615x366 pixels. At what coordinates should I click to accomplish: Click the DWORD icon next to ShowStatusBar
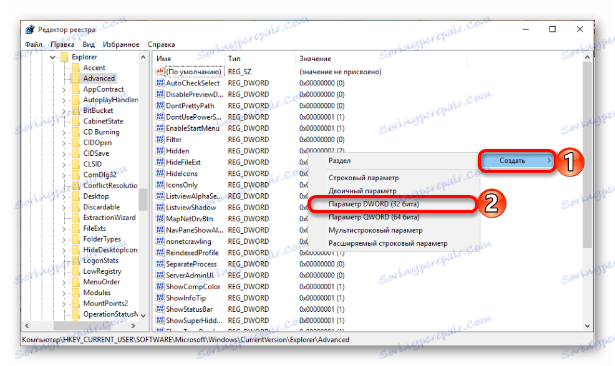pyautogui.click(x=161, y=309)
